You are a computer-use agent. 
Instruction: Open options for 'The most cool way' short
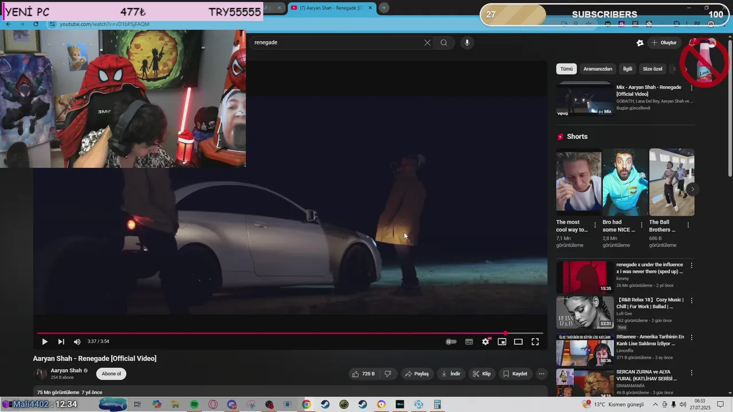(x=595, y=225)
